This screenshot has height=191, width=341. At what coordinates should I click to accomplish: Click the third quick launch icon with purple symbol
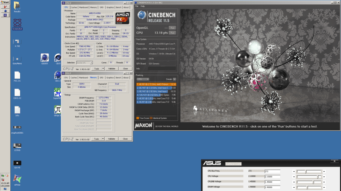click(x=5, y=15)
